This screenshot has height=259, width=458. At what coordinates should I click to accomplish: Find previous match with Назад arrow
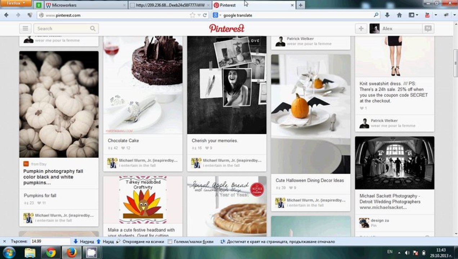(x=104, y=242)
